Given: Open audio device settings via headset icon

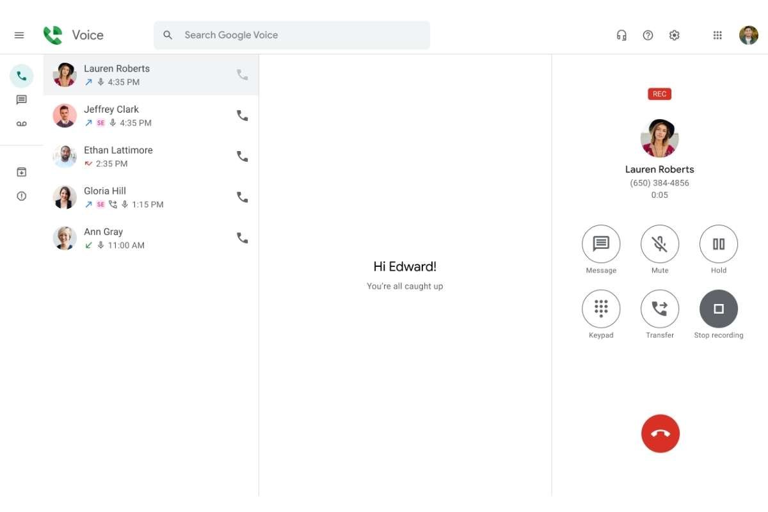Looking at the screenshot, I should (621, 35).
